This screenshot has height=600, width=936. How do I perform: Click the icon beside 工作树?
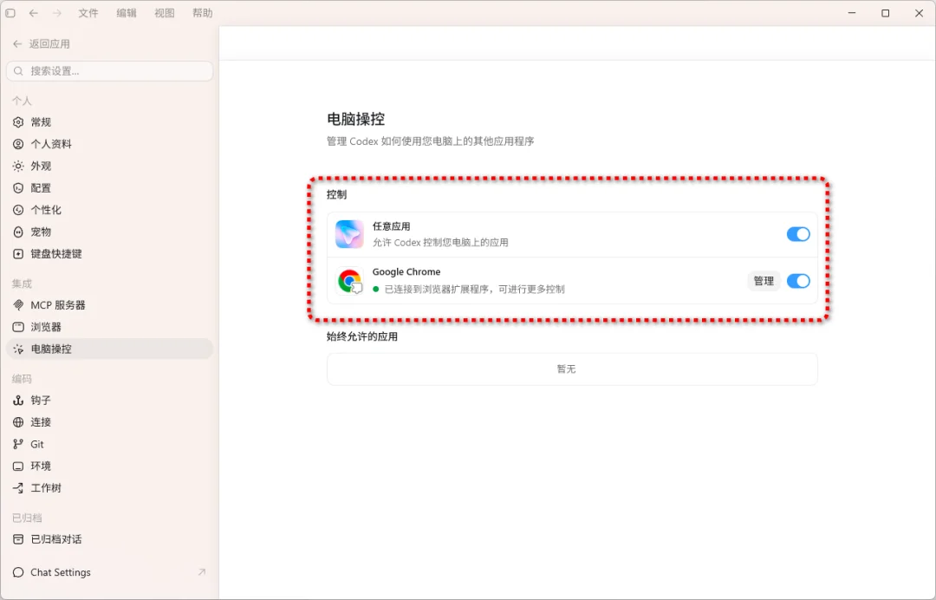18,488
